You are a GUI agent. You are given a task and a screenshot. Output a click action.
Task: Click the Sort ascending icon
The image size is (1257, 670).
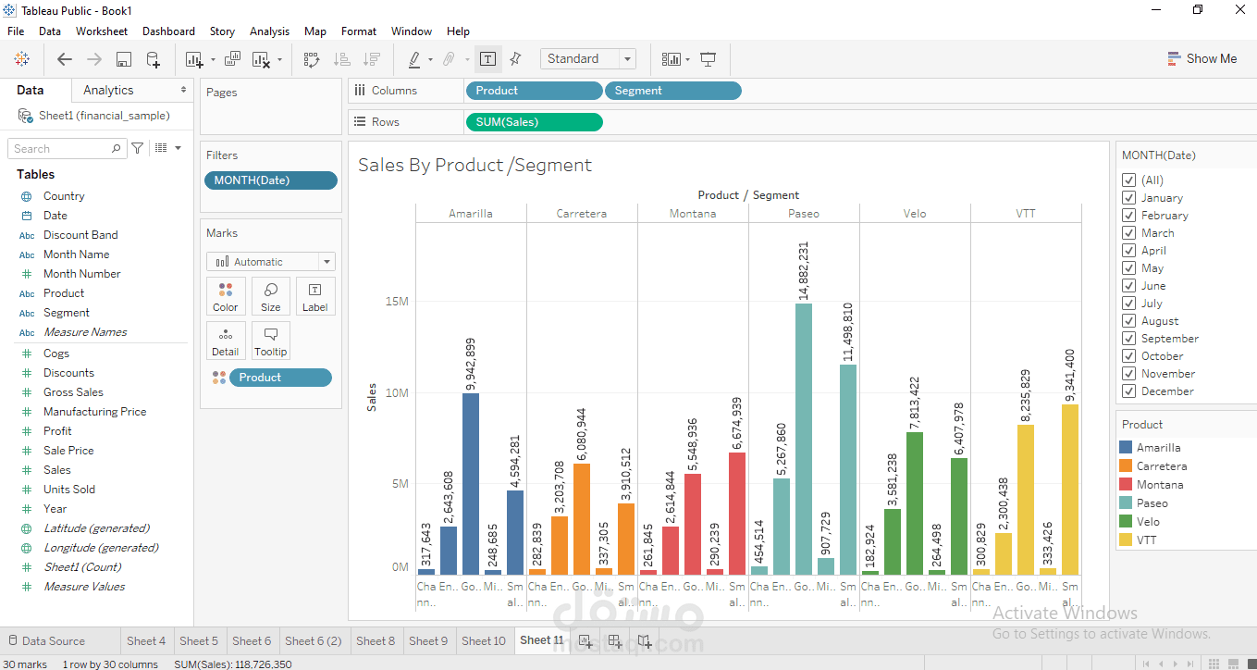point(341,59)
